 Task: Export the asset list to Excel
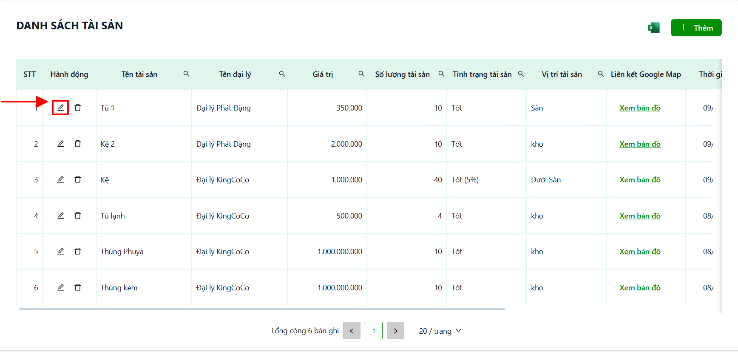click(x=654, y=28)
